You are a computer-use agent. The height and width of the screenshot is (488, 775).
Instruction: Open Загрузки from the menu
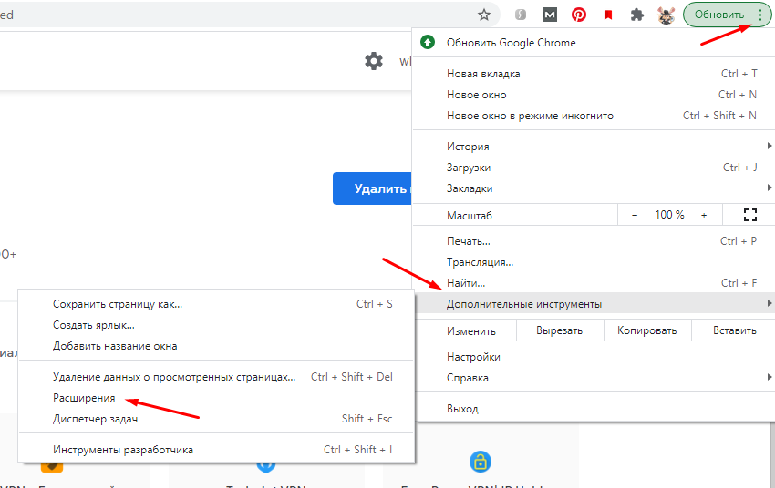pyautogui.click(x=594, y=168)
